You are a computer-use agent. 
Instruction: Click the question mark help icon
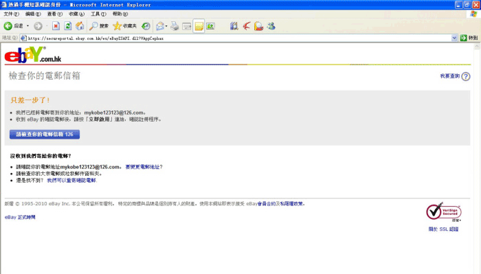(x=466, y=76)
